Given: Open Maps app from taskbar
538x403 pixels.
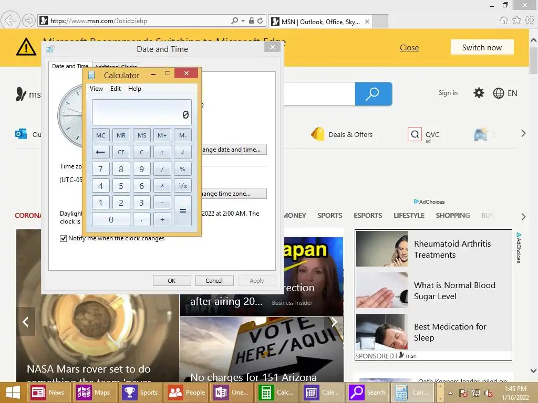Looking at the screenshot, I should [x=95, y=393].
